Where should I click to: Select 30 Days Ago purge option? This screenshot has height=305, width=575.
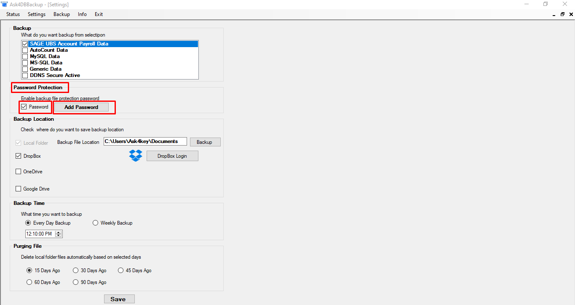(x=76, y=271)
